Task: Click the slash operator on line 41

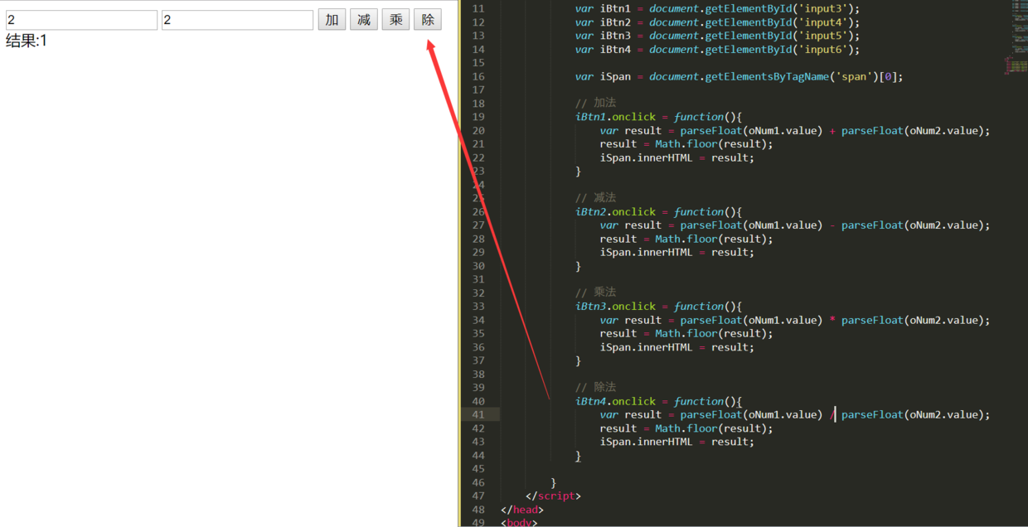Action: click(x=832, y=414)
